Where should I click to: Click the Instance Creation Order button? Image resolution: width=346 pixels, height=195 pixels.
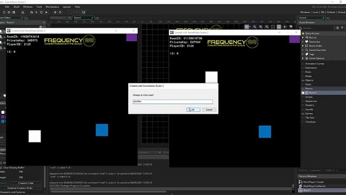point(20,188)
